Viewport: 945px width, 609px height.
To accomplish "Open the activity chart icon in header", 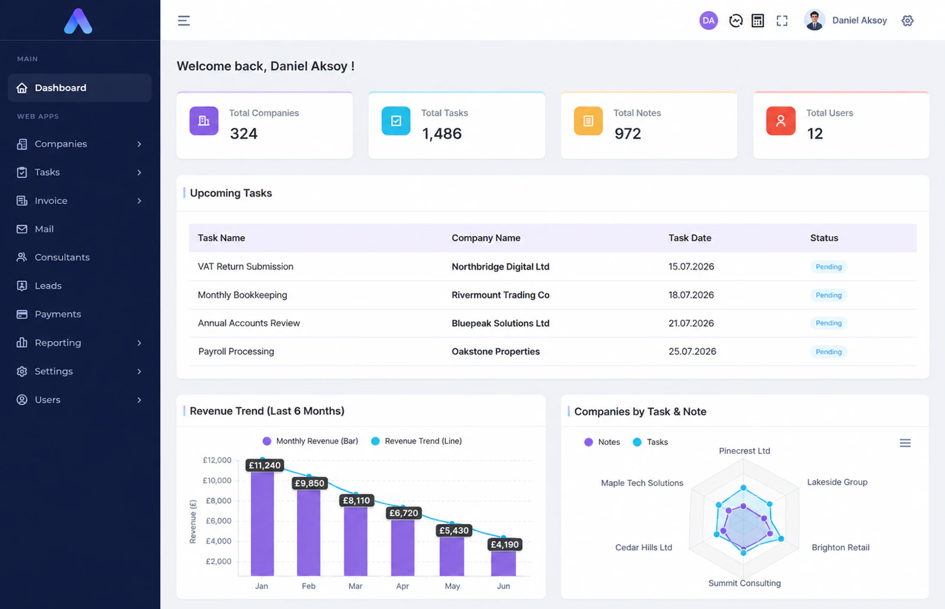I will coord(735,21).
